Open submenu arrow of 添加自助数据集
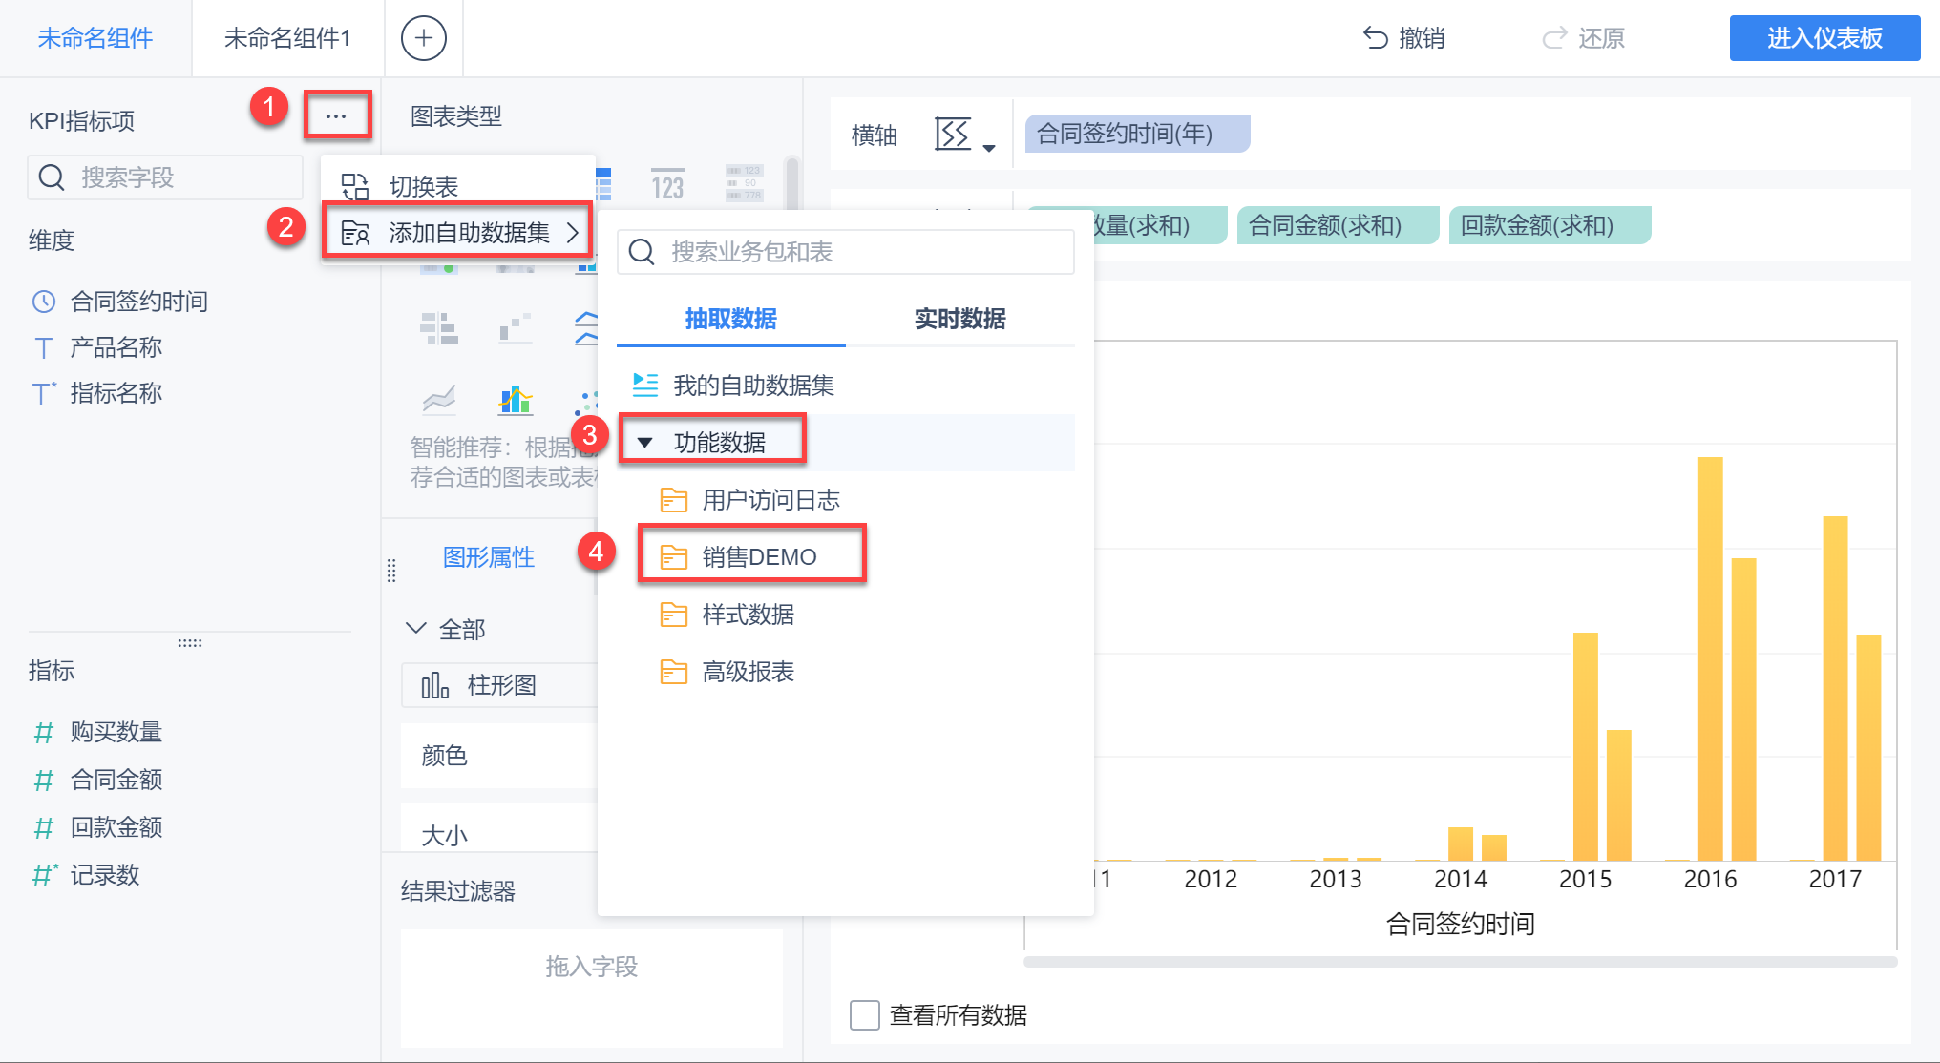 pos(573,233)
